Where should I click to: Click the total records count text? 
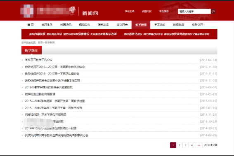(x=211, y=145)
